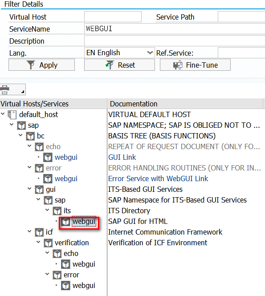Screen dimensions: 265x296
Task: Collapse the icf tree node
Action: pyautogui.click(x=29, y=231)
